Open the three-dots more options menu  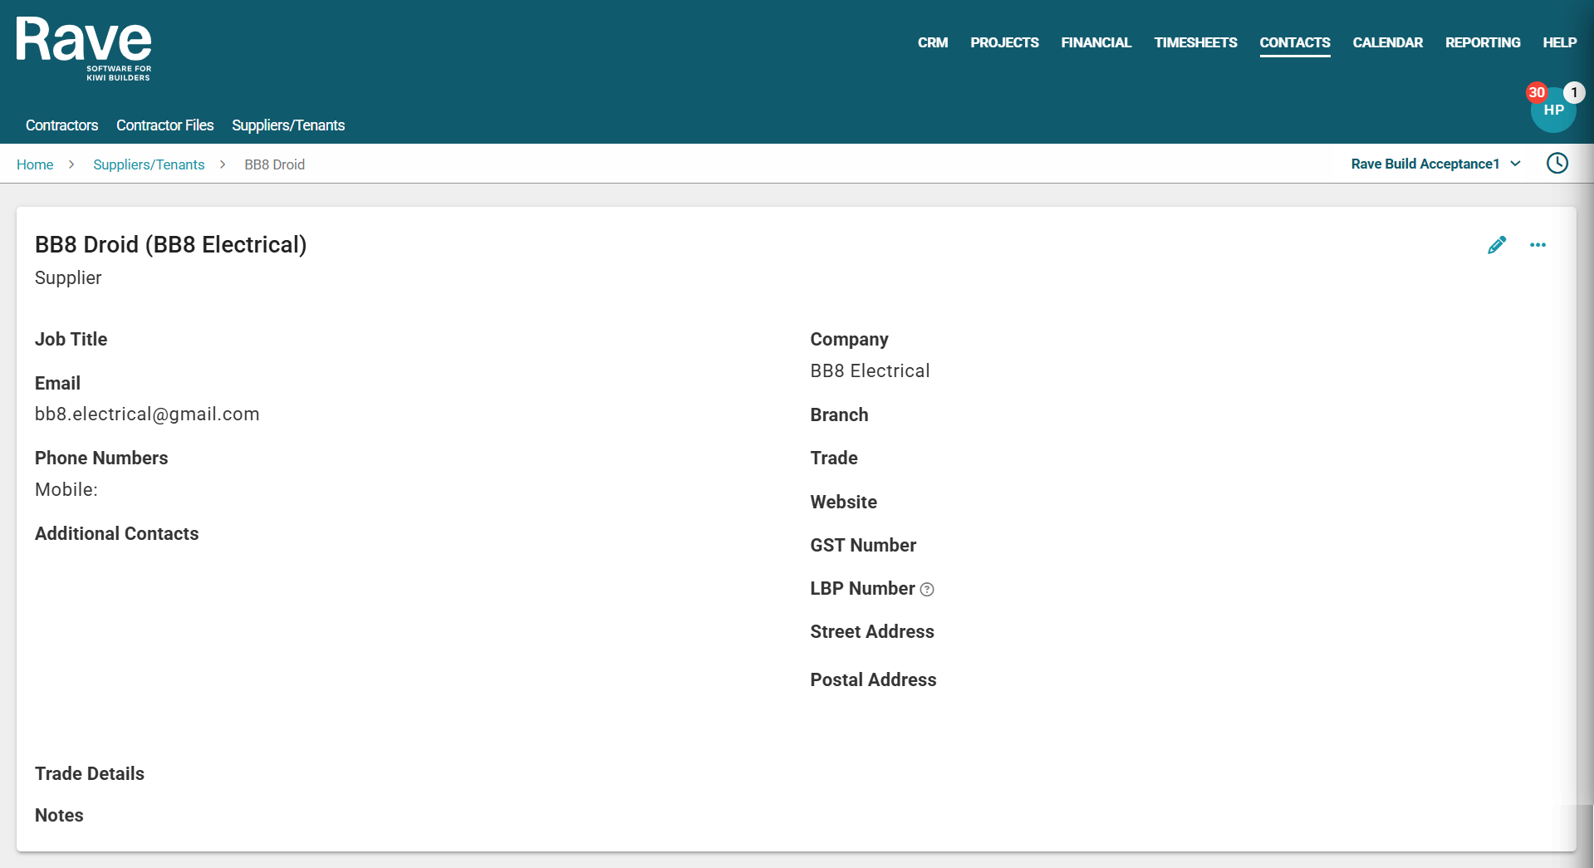1538,245
